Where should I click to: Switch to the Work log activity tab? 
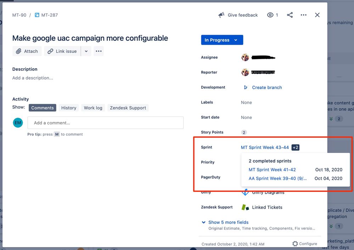pyautogui.click(x=93, y=108)
